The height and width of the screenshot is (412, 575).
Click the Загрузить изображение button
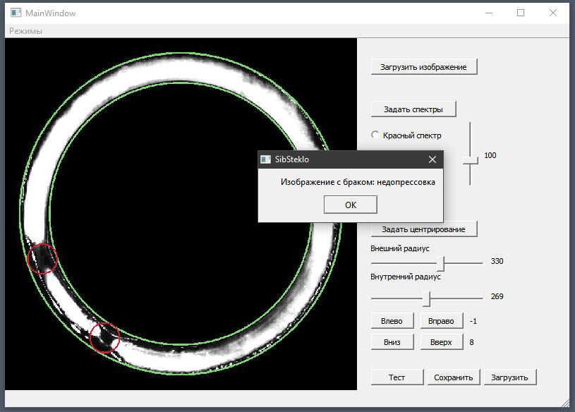424,67
